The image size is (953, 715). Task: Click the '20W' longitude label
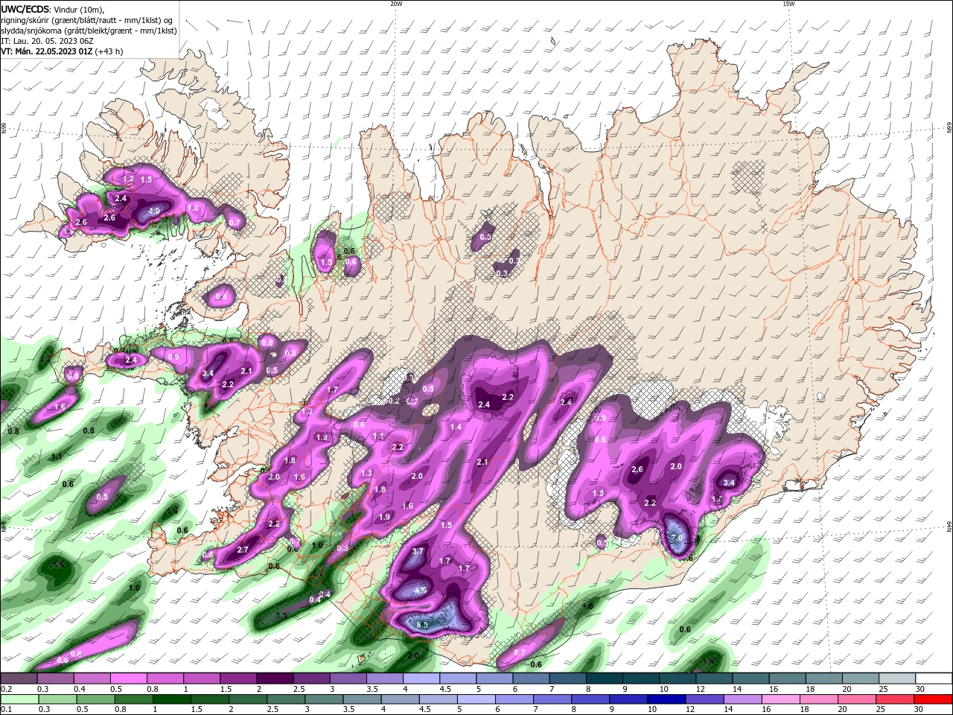pos(396,4)
